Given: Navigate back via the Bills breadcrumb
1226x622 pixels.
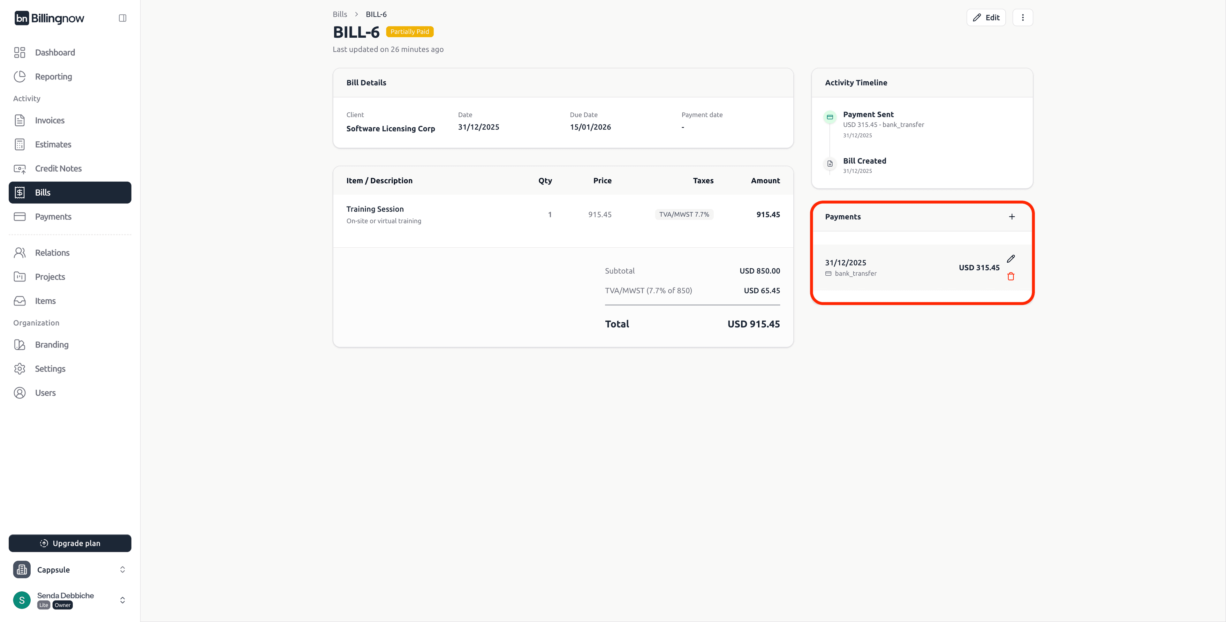Looking at the screenshot, I should (339, 14).
